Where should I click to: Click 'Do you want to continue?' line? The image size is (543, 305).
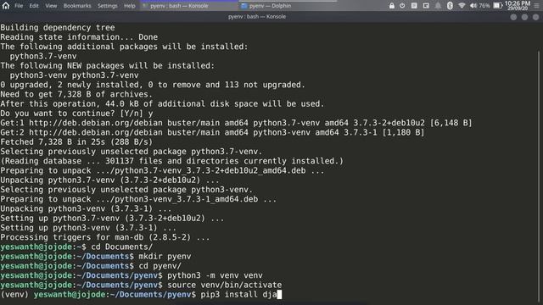click(x=76, y=114)
